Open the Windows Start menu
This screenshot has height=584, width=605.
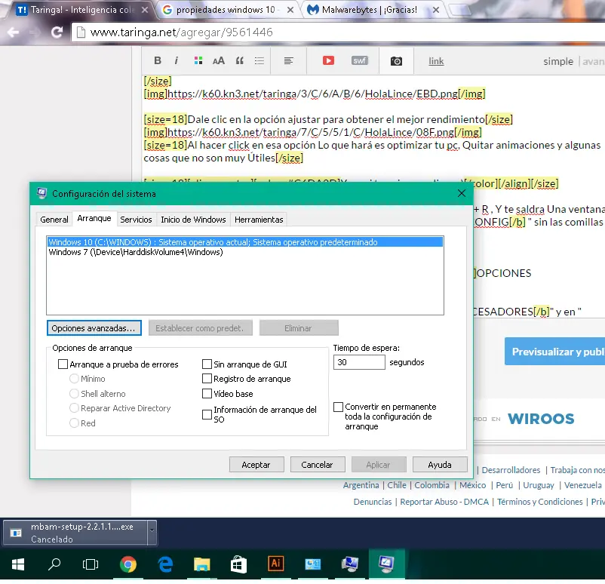[x=18, y=564]
